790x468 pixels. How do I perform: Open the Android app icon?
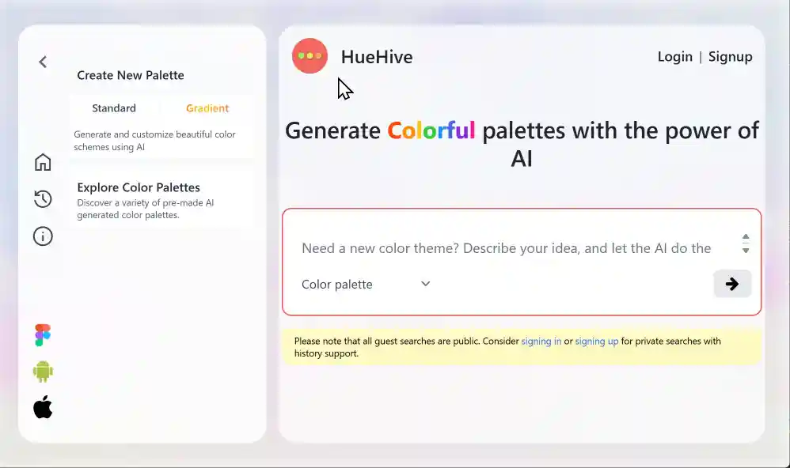[42, 370]
